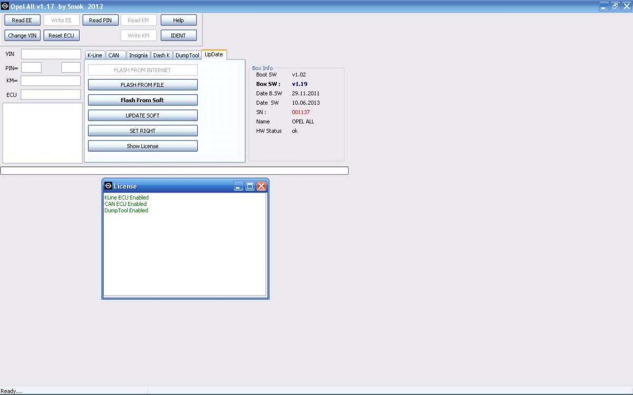
Task: Click Boot SW version v1.02
Action: coord(299,75)
